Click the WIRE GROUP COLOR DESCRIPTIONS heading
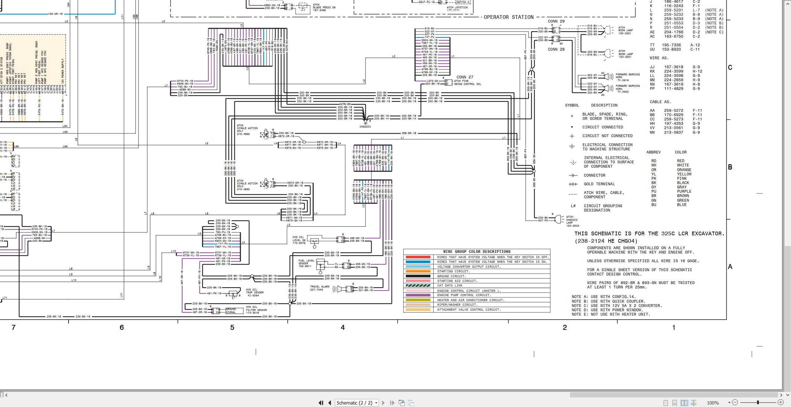This screenshot has height=407, width=791. pyautogui.click(x=477, y=252)
